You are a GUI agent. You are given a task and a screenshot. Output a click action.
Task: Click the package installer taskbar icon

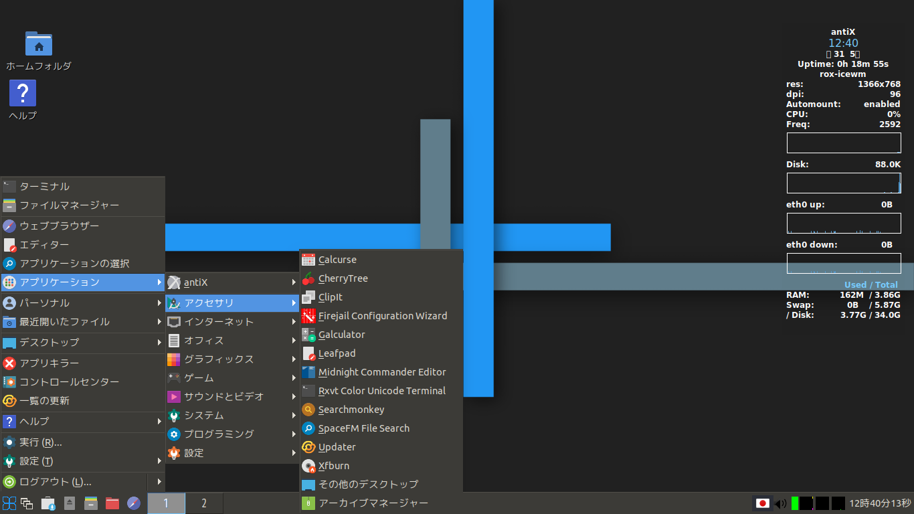pos(48,503)
